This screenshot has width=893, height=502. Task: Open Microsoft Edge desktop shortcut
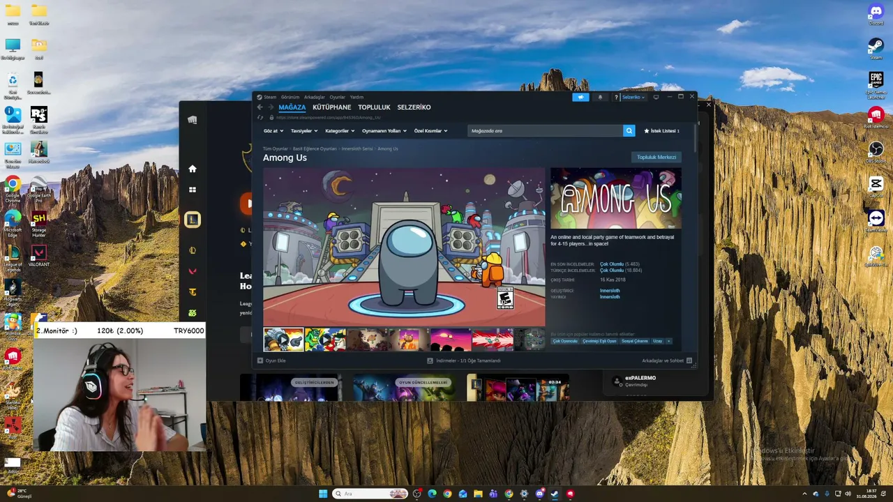pyautogui.click(x=13, y=222)
